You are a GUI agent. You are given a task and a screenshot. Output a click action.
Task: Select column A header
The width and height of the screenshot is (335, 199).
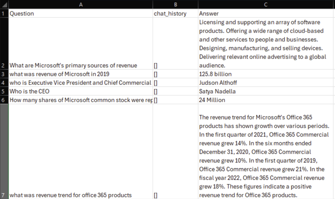[81, 4]
